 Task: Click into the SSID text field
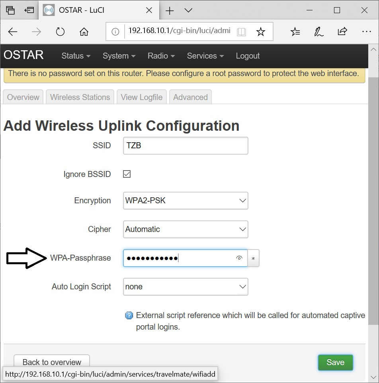[186, 146]
